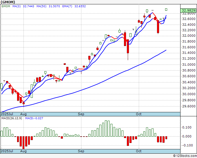Click the end of the MA(50) line
Viewport: 197px width, 158px height.
click(166, 50)
